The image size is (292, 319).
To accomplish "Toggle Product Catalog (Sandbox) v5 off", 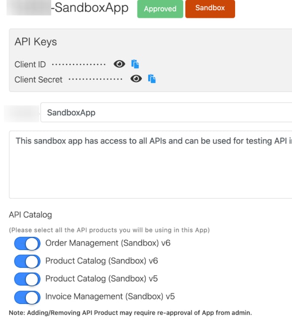I will (27, 279).
